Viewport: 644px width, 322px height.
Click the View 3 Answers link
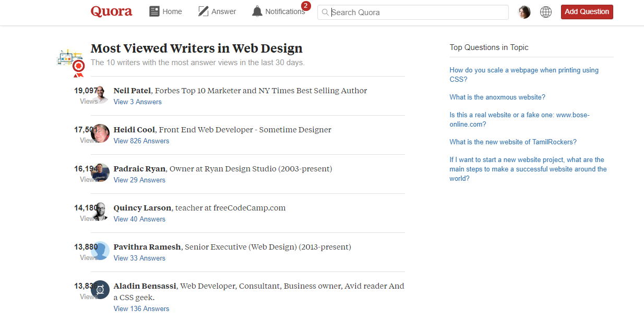138,102
